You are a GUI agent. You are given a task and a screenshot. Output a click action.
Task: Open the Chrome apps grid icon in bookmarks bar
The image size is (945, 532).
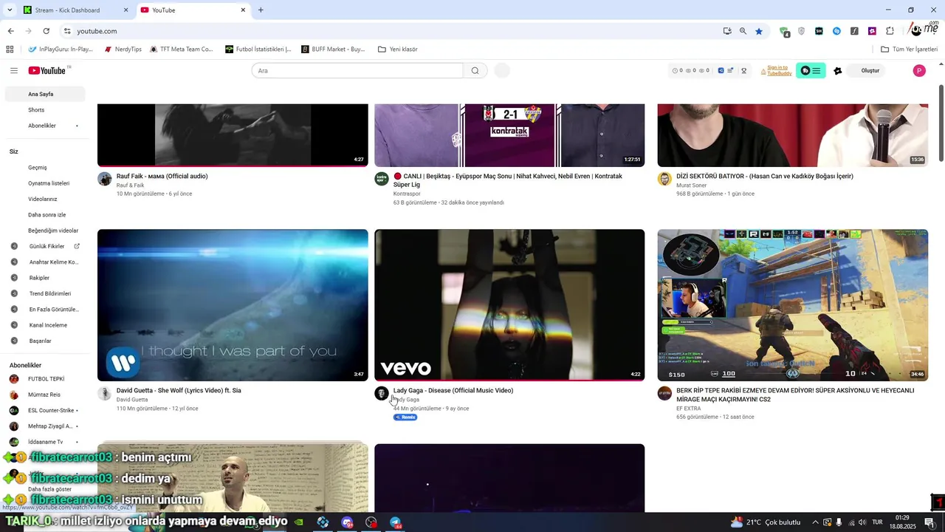(10, 50)
